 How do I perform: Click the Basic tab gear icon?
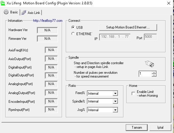point(6,12)
